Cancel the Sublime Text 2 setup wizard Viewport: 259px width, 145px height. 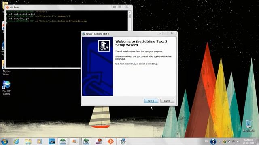[x=167, y=101]
